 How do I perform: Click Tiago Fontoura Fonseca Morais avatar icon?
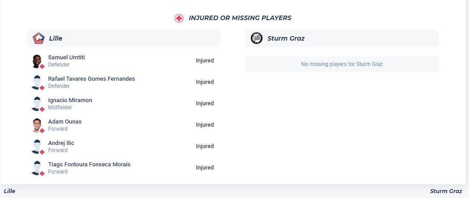click(37, 168)
